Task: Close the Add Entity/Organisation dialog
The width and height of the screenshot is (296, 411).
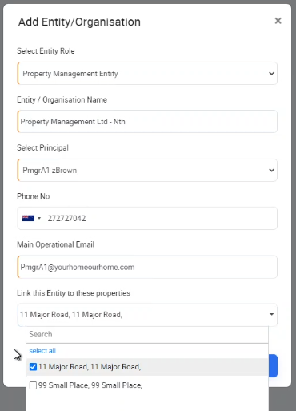Action: coord(278,21)
